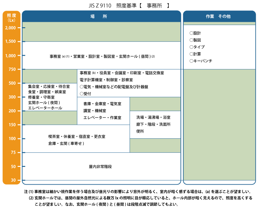Screen dimensions: 258x209
Task: Click the ○製図 work item
Action: [195, 40]
